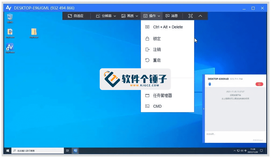Open the 消息 message chat
Viewport: 271px width, 158px height.
click(172, 16)
